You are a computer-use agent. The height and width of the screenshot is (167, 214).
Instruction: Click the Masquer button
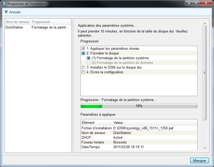200,160
